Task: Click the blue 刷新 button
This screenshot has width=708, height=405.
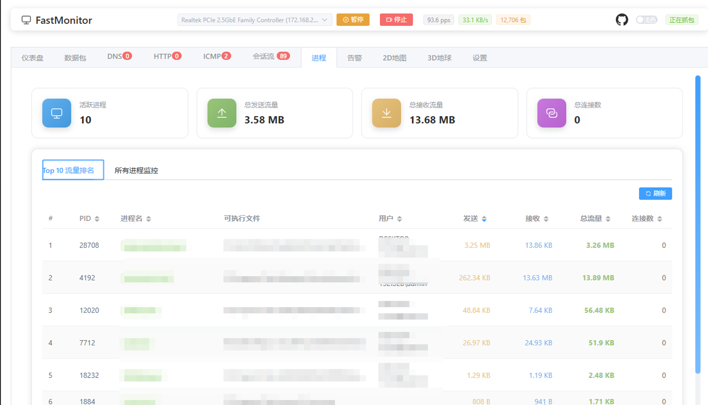Action: [655, 194]
